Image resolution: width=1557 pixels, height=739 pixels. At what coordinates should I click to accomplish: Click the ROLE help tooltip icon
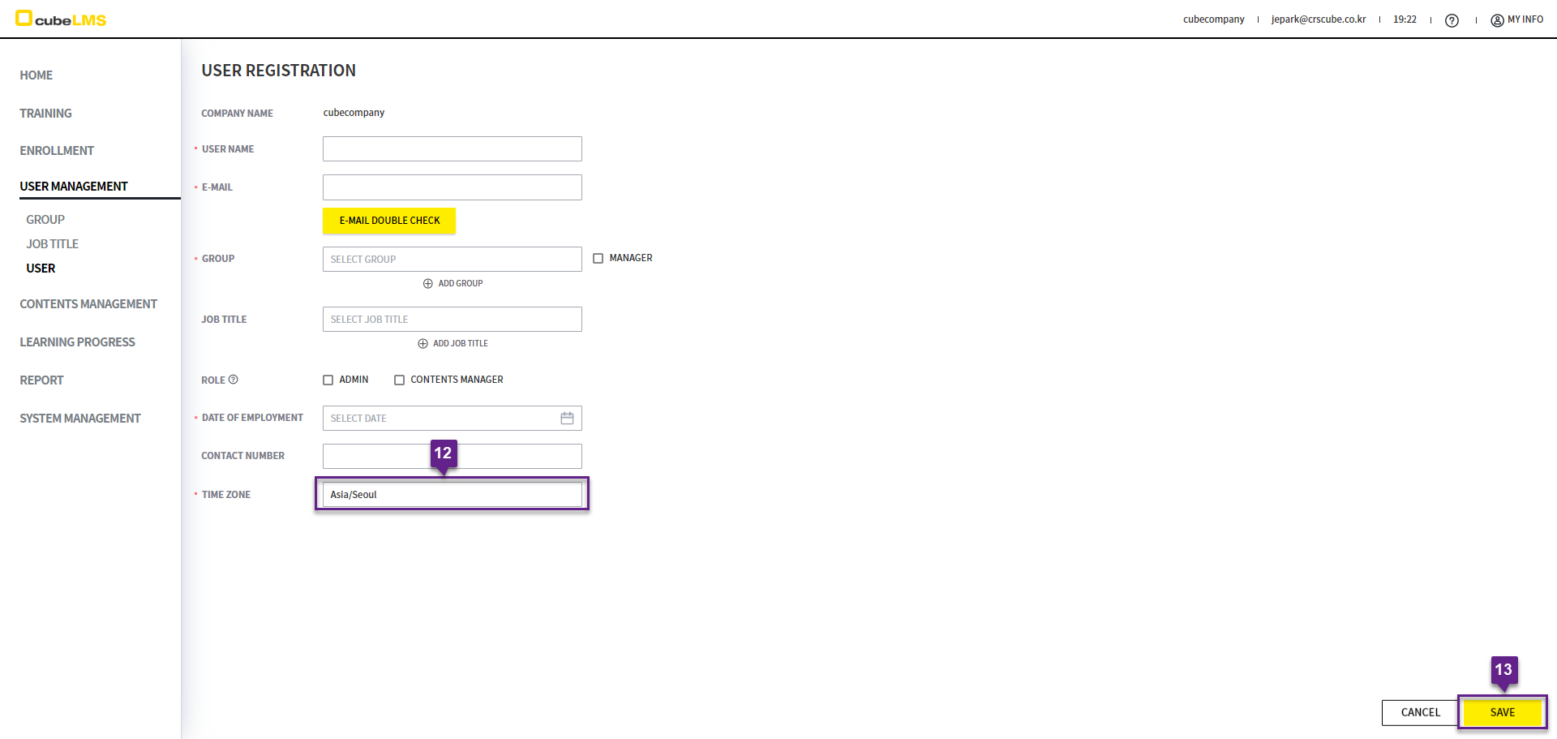pos(234,380)
